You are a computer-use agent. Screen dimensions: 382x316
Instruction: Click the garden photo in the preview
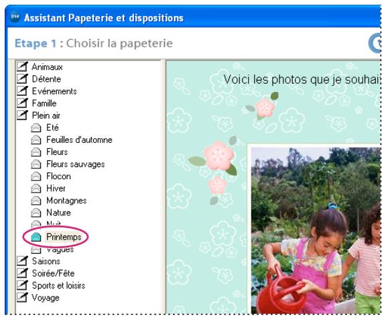point(316,230)
